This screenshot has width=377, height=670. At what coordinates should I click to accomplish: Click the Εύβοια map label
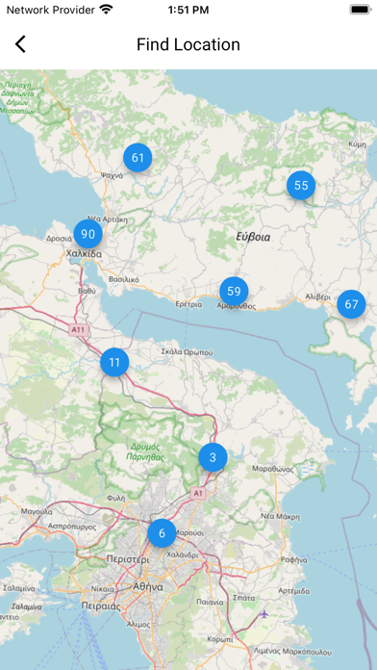[x=253, y=237]
